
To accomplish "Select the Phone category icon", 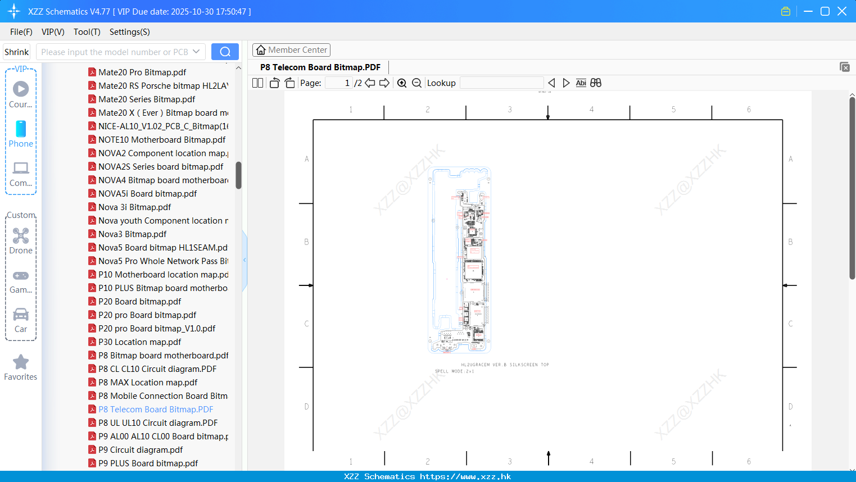I will 21,134.
